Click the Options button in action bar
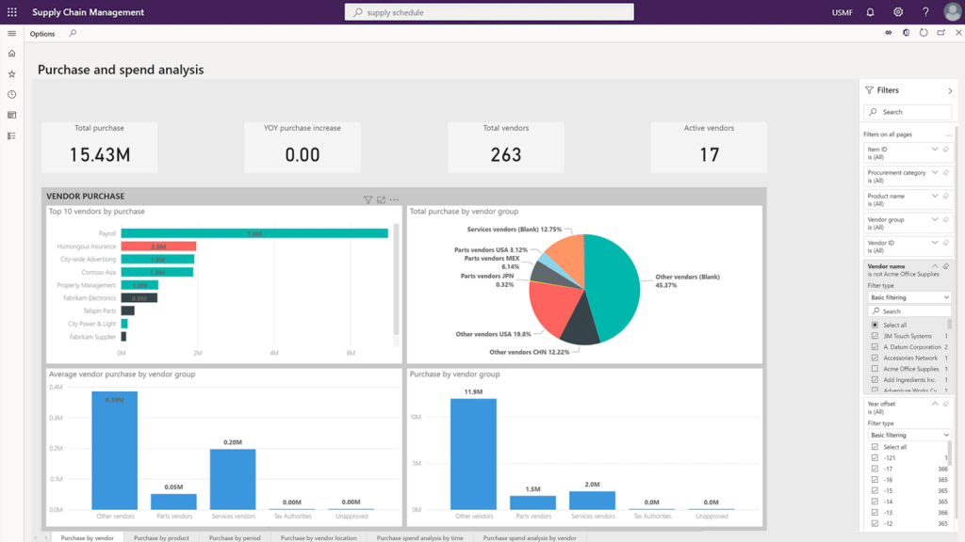This screenshot has width=965, height=542. pyautogui.click(x=42, y=34)
